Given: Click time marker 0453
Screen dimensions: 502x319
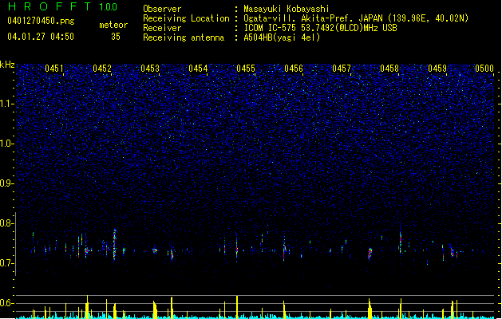Looking at the screenshot, I should click(150, 69).
